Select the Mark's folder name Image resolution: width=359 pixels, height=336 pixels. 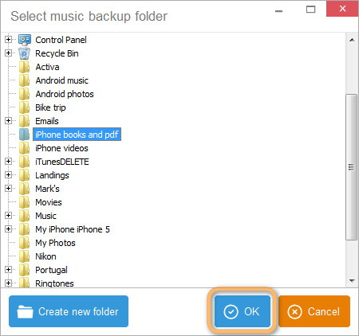(47, 189)
